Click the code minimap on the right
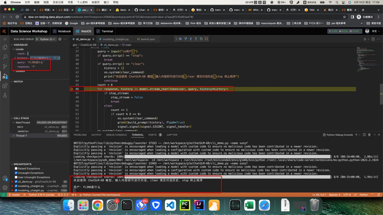The width and height of the screenshot is (383, 215). click(368, 59)
